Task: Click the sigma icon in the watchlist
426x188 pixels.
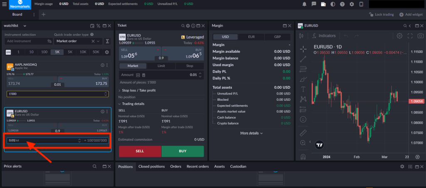Action: tap(107, 41)
